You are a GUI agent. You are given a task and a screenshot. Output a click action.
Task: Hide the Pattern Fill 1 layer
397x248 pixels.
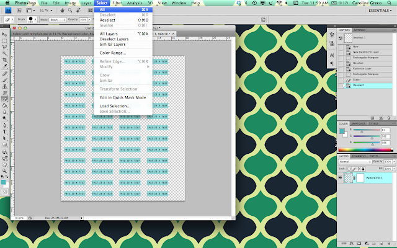tap(341, 178)
